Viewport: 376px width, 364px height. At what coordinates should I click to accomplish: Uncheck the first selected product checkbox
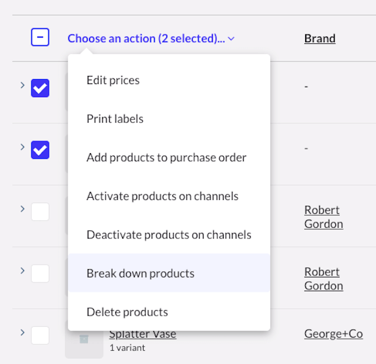pyautogui.click(x=40, y=88)
